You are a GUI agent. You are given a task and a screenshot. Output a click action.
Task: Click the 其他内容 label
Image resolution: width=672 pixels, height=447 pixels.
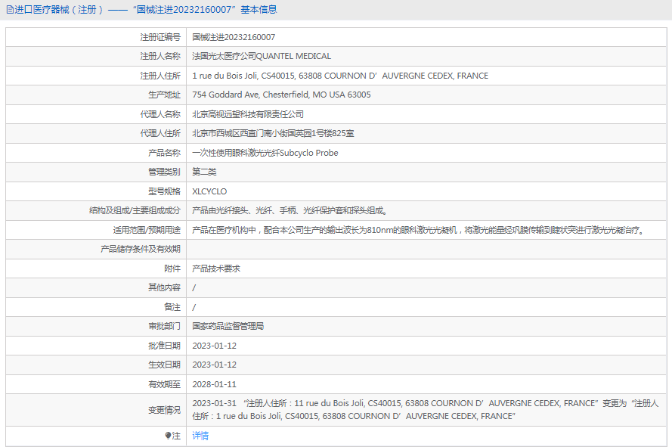164,287
